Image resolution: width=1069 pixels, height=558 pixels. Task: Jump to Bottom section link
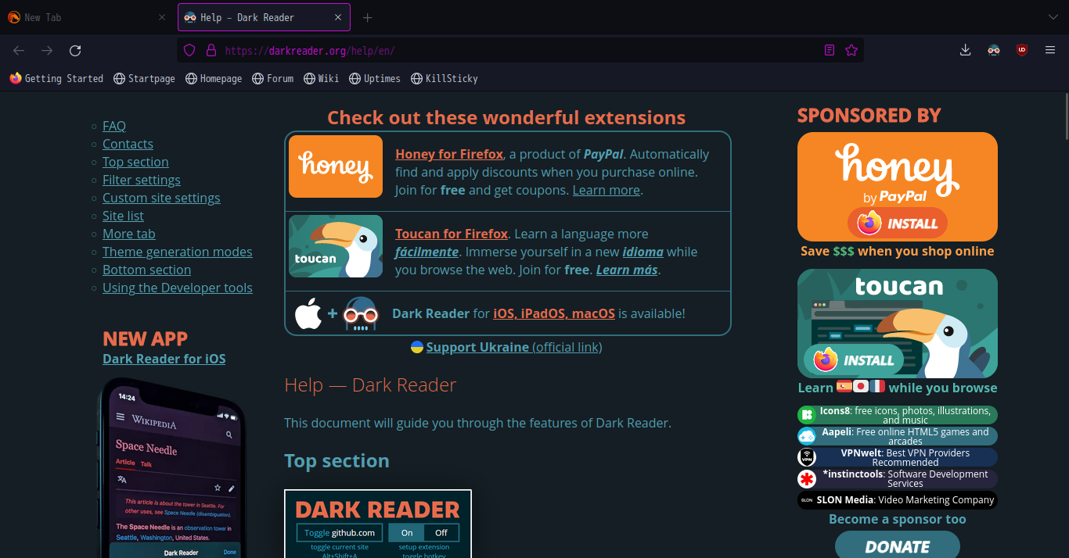click(146, 270)
